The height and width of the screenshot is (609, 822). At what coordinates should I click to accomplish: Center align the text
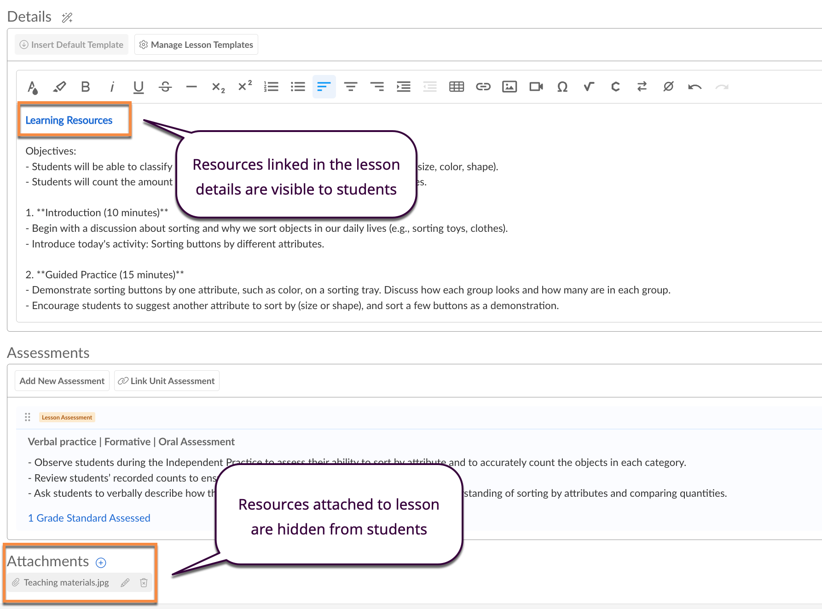point(351,87)
